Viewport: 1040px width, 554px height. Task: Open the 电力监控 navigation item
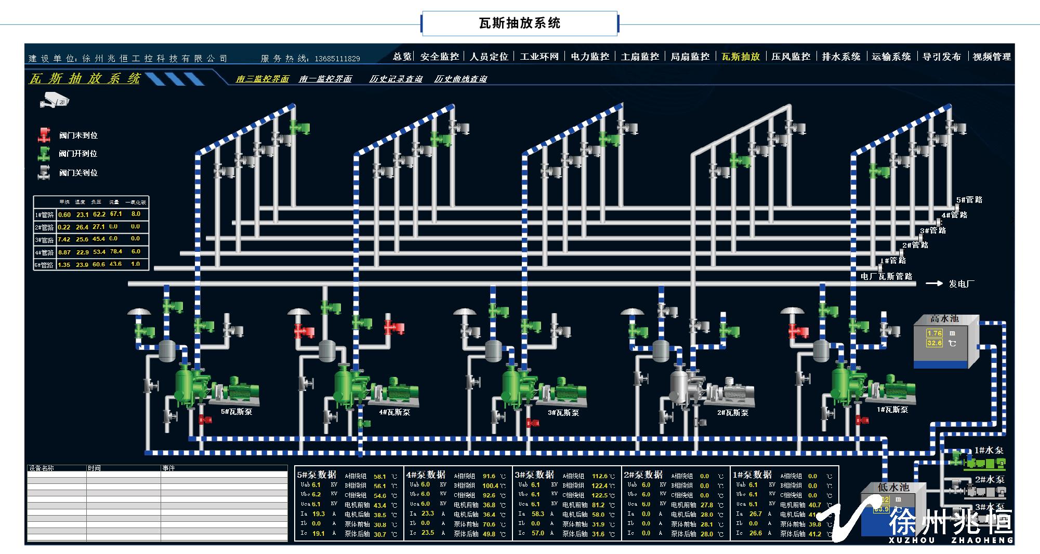[x=589, y=57]
